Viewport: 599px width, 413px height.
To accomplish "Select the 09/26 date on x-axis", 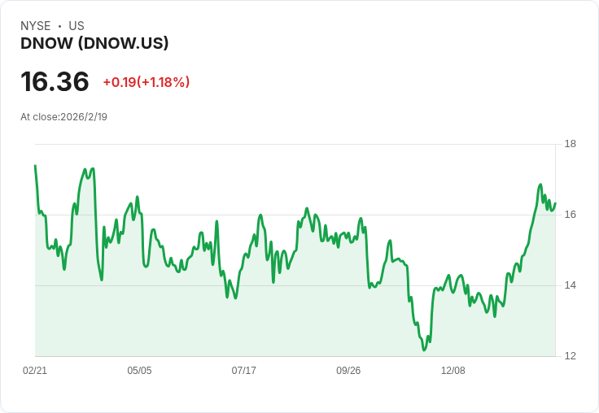I will (348, 371).
